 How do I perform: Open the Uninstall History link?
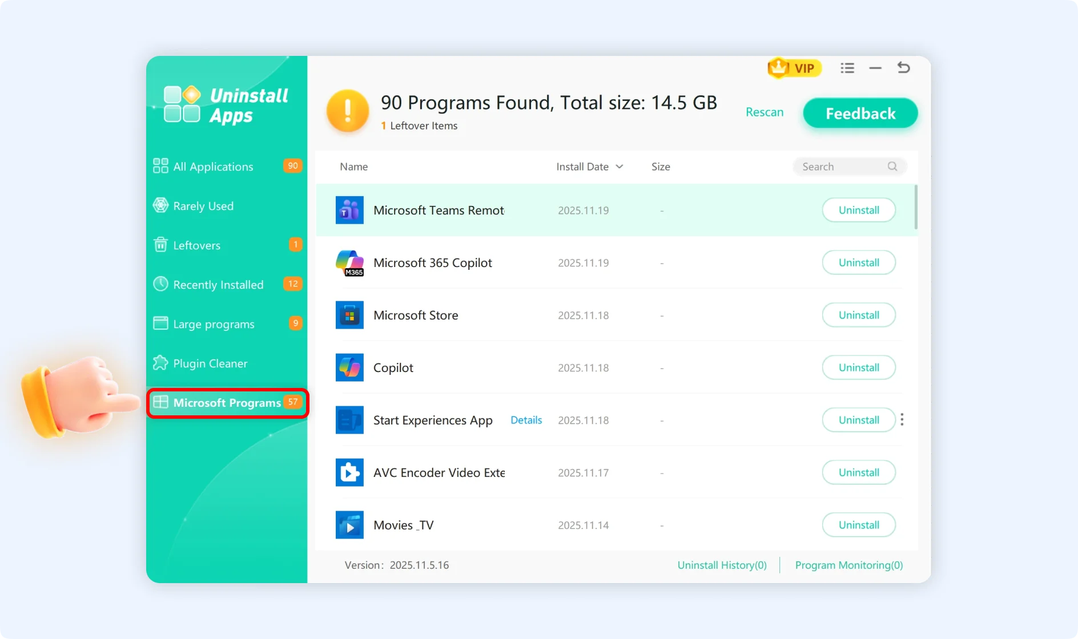click(722, 565)
